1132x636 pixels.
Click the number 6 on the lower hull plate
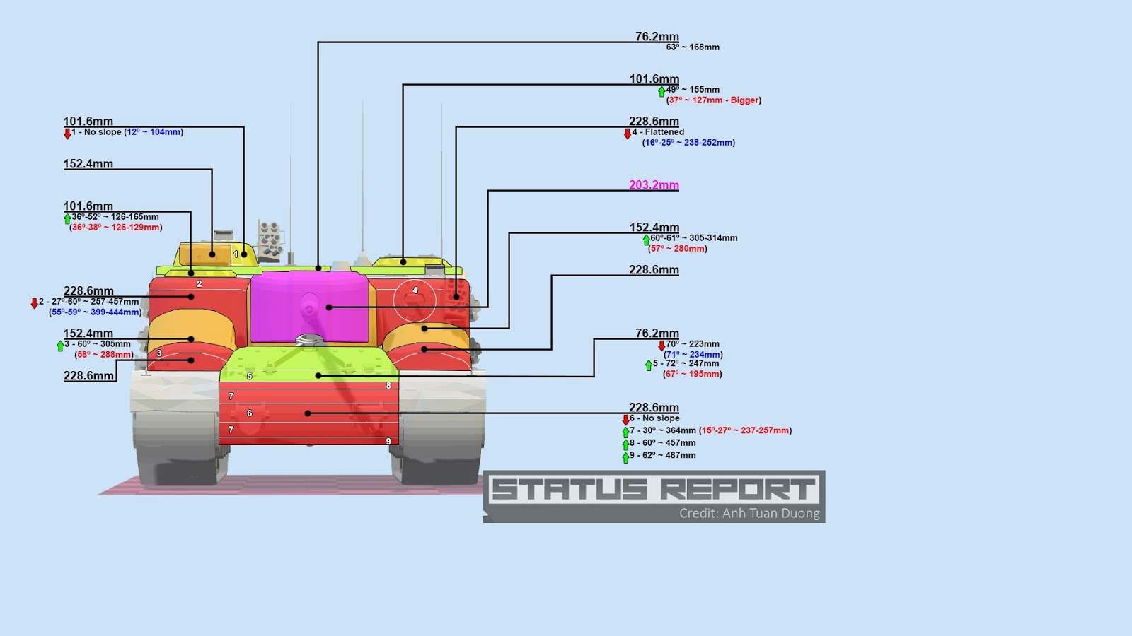249,413
